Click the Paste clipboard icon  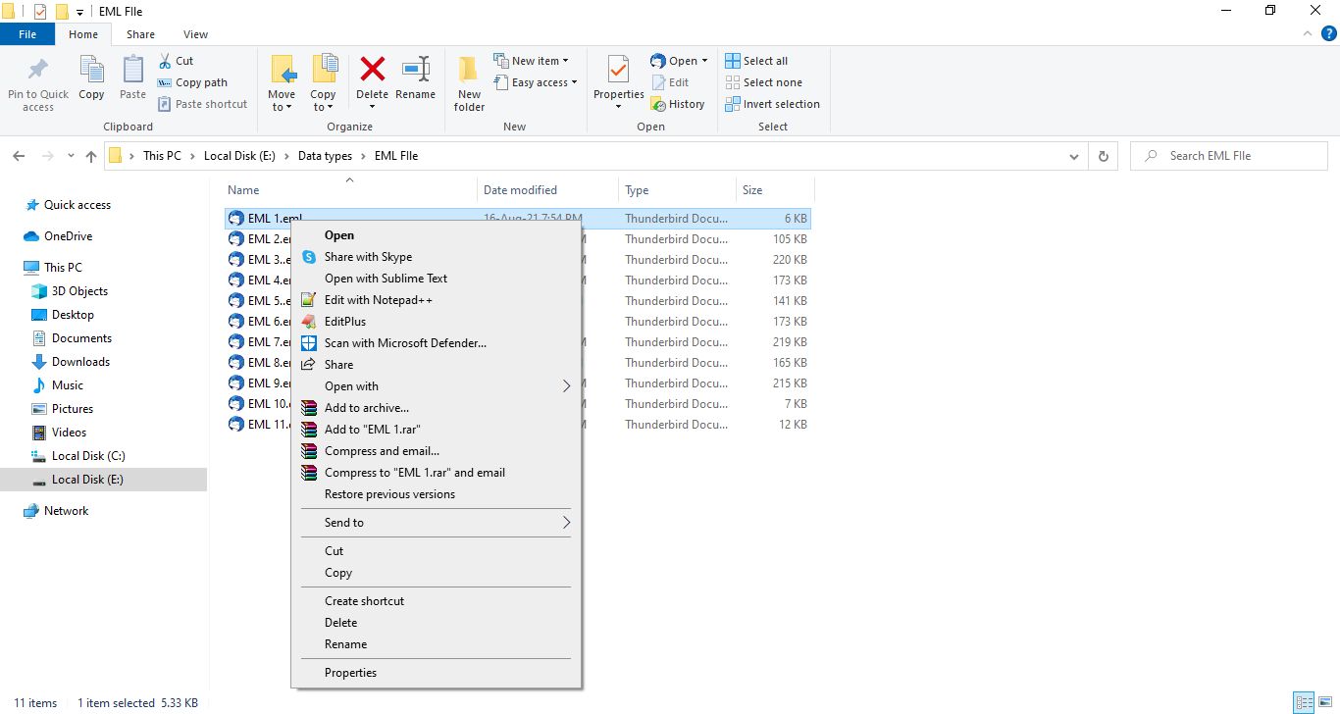coord(132,71)
